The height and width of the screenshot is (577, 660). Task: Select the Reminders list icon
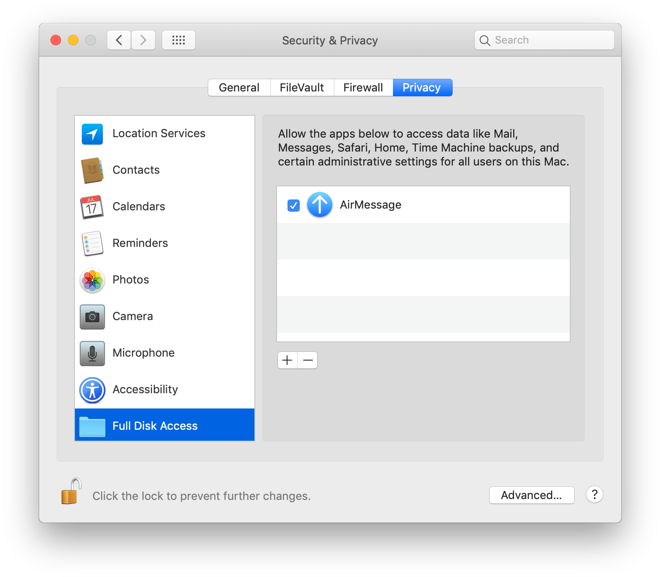[x=92, y=243]
